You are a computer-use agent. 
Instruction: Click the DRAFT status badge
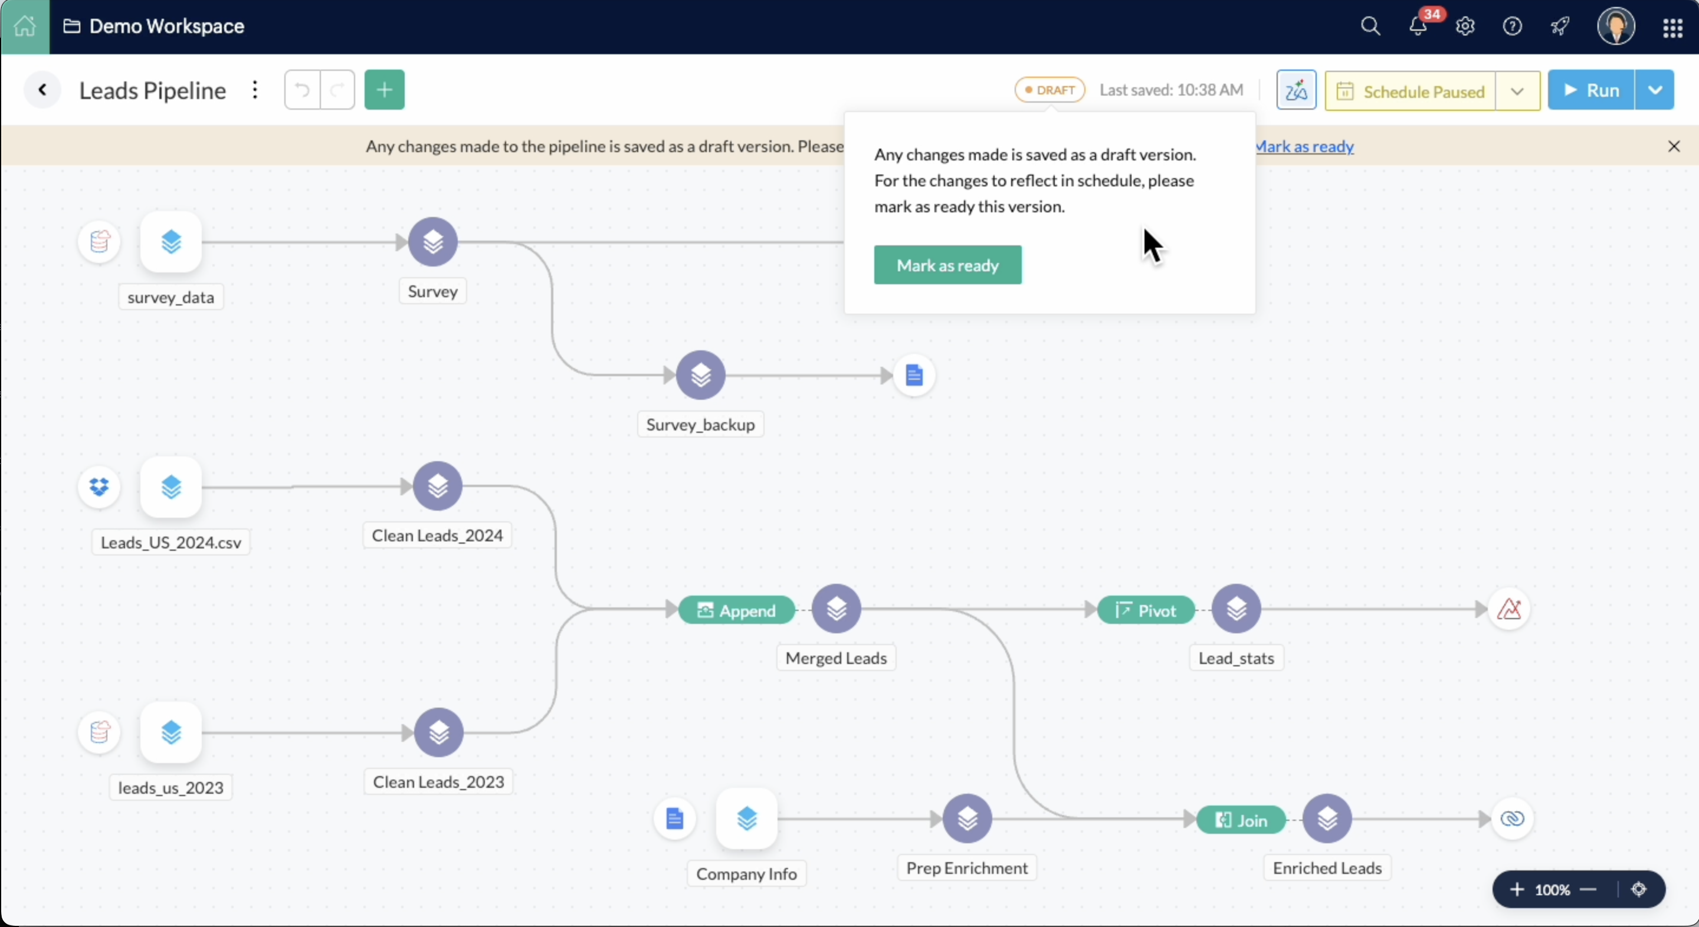pyautogui.click(x=1049, y=90)
